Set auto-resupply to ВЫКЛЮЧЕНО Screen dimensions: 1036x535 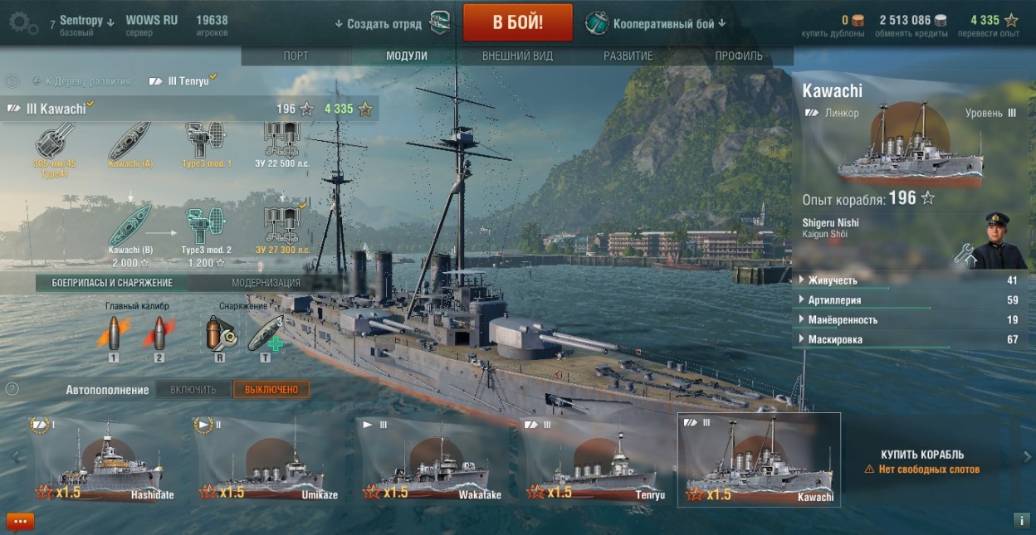click(271, 390)
